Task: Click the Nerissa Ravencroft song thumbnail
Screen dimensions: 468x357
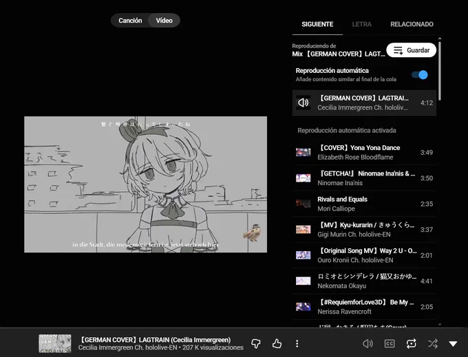Action: (304, 307)
